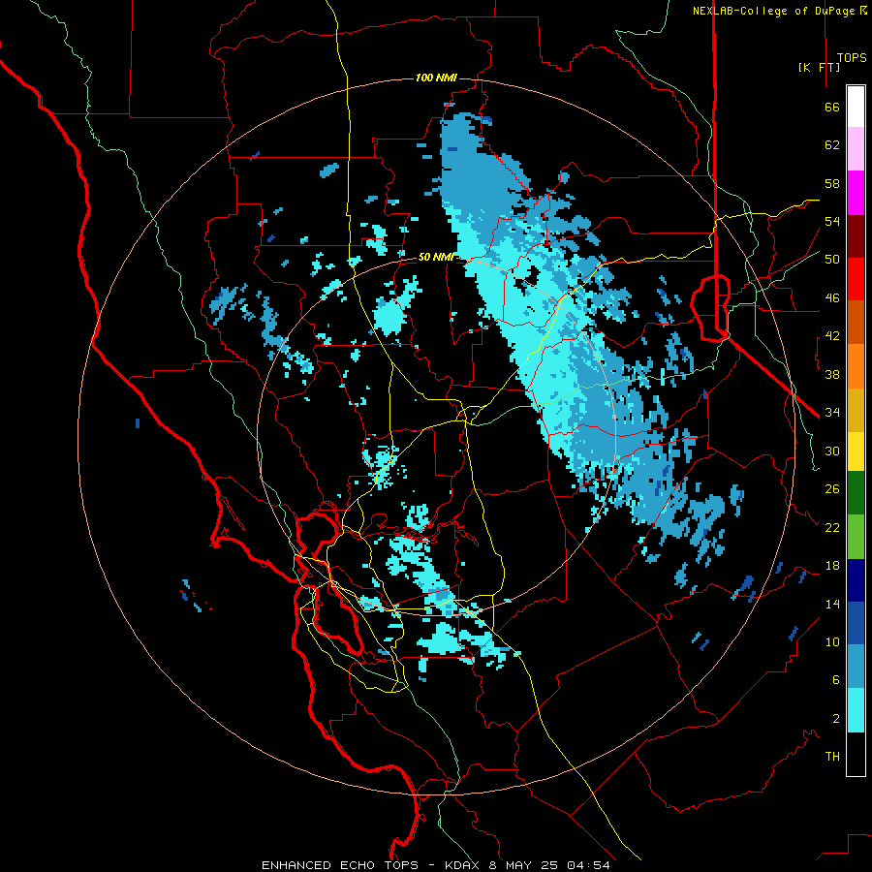Click the bright red swatch for 50
872x872 pixels.
[x=856, y=279]
